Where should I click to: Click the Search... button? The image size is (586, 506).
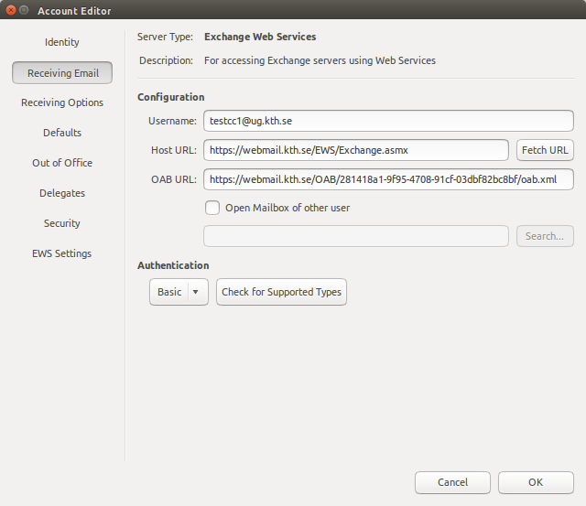click(545, 236)
